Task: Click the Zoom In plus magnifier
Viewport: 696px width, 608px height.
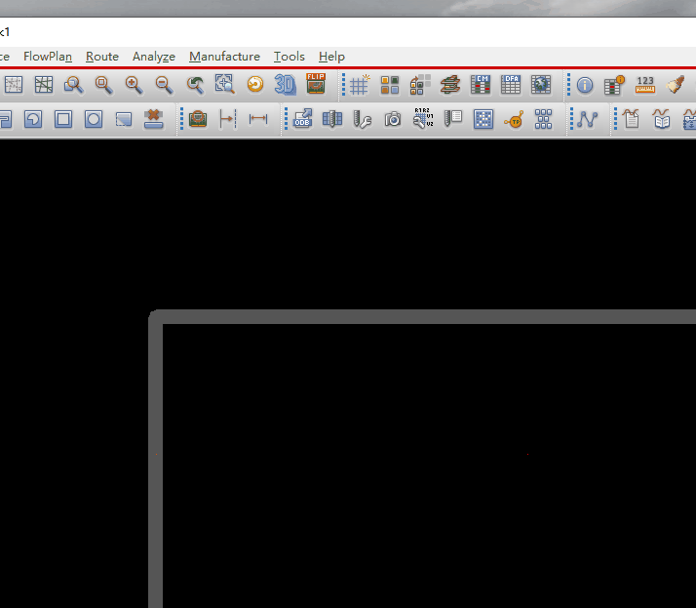Action: [134, 85]
